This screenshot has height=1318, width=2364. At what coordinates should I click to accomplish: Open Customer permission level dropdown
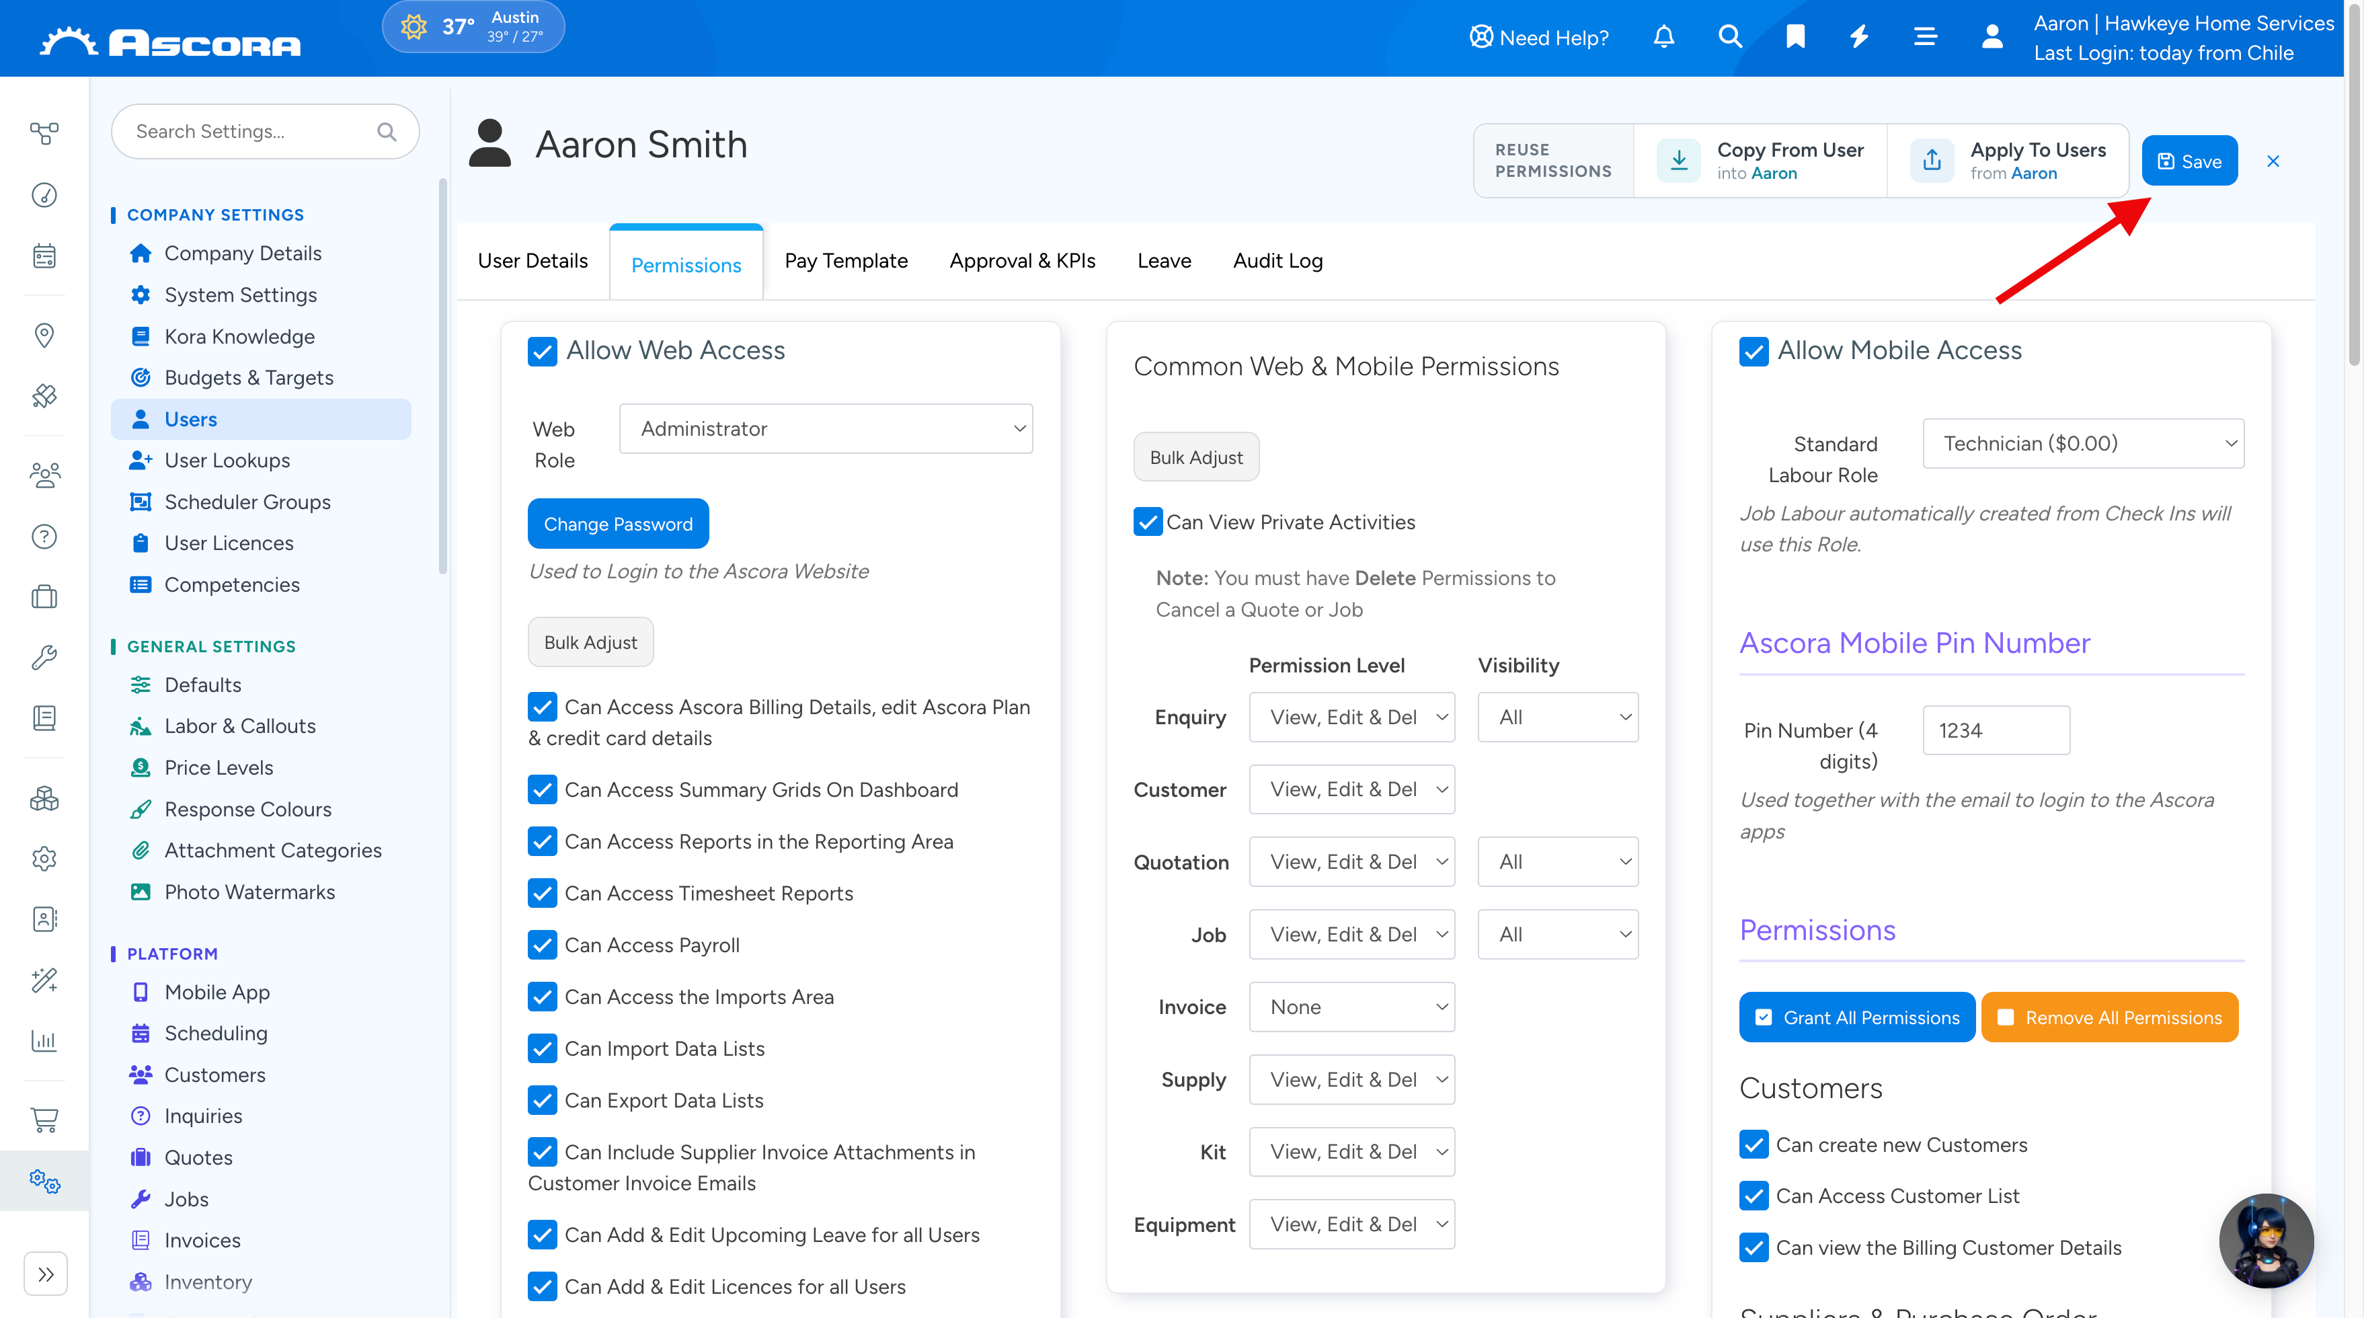(1352, 789)
